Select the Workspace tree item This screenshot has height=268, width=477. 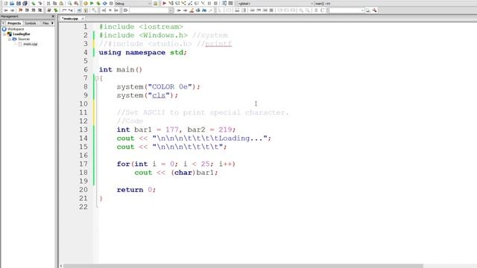point(16,29)
